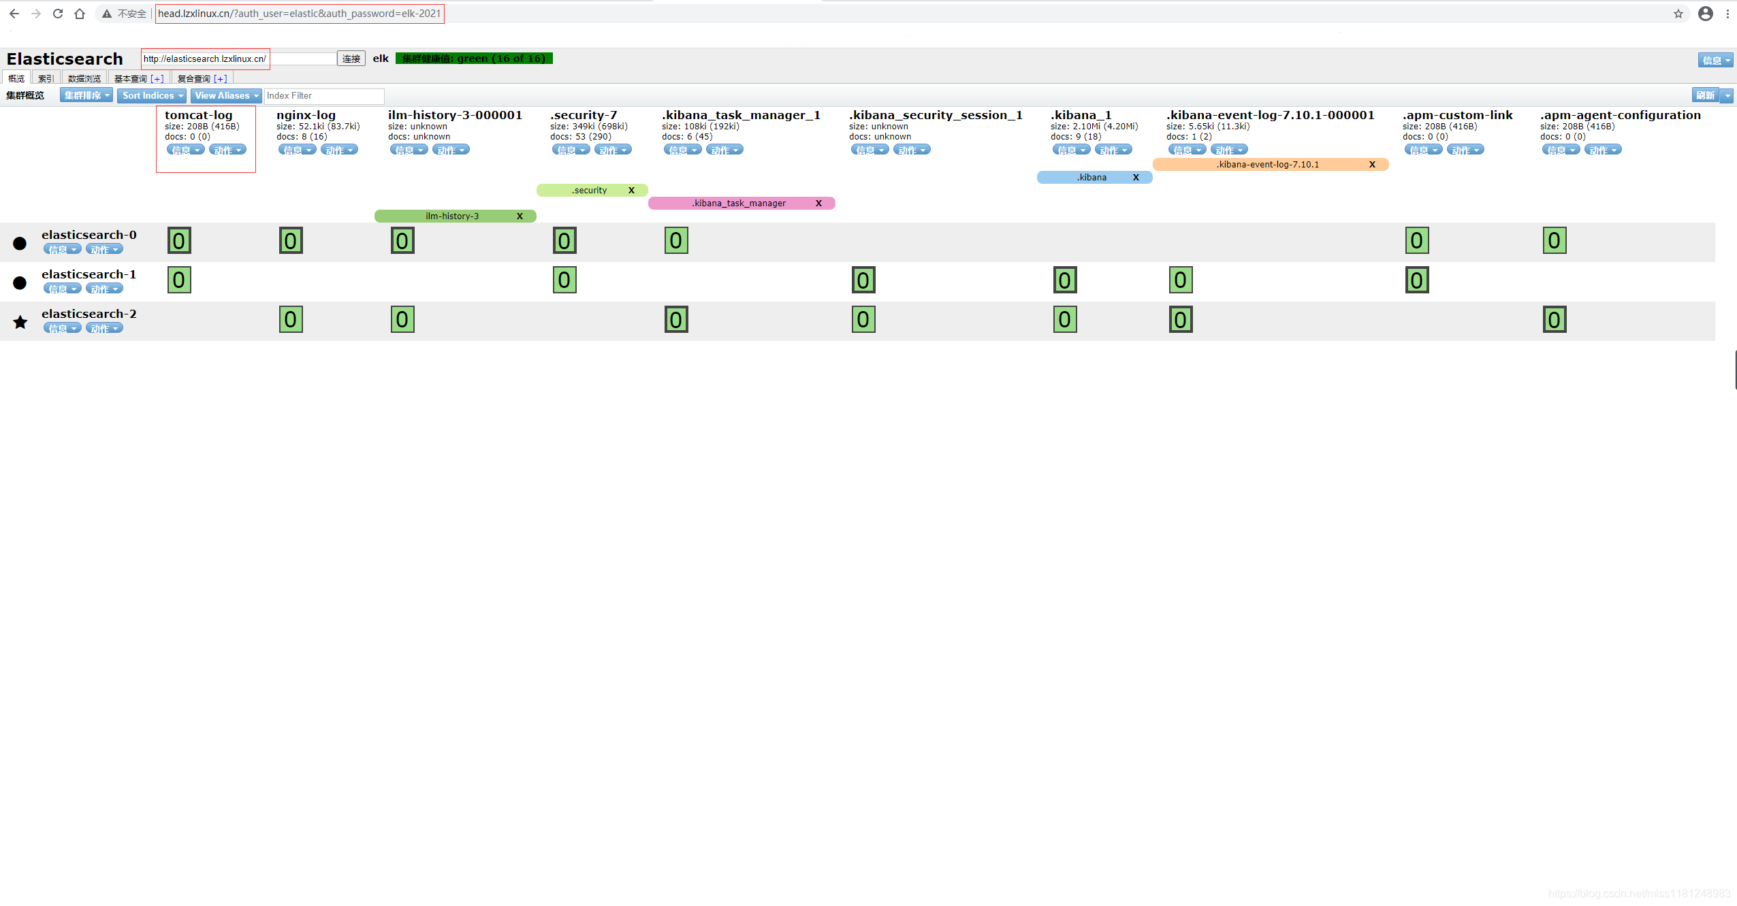Bookmark page with the star icon
The height and width of the screenshot is (906, 1737).
tap(1678, 14)
